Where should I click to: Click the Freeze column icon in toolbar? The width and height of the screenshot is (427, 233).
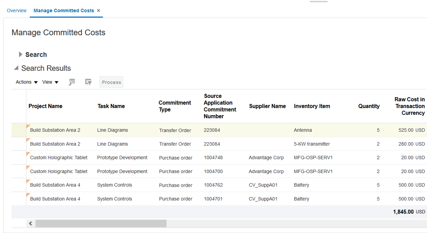pos(72,82)
